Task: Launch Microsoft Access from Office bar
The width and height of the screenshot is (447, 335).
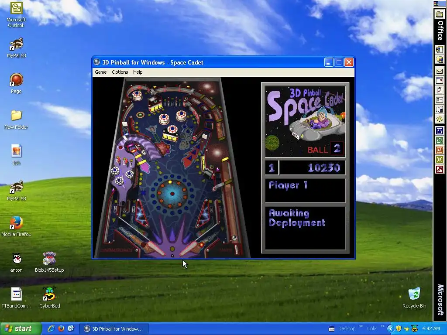Action: 439,170
